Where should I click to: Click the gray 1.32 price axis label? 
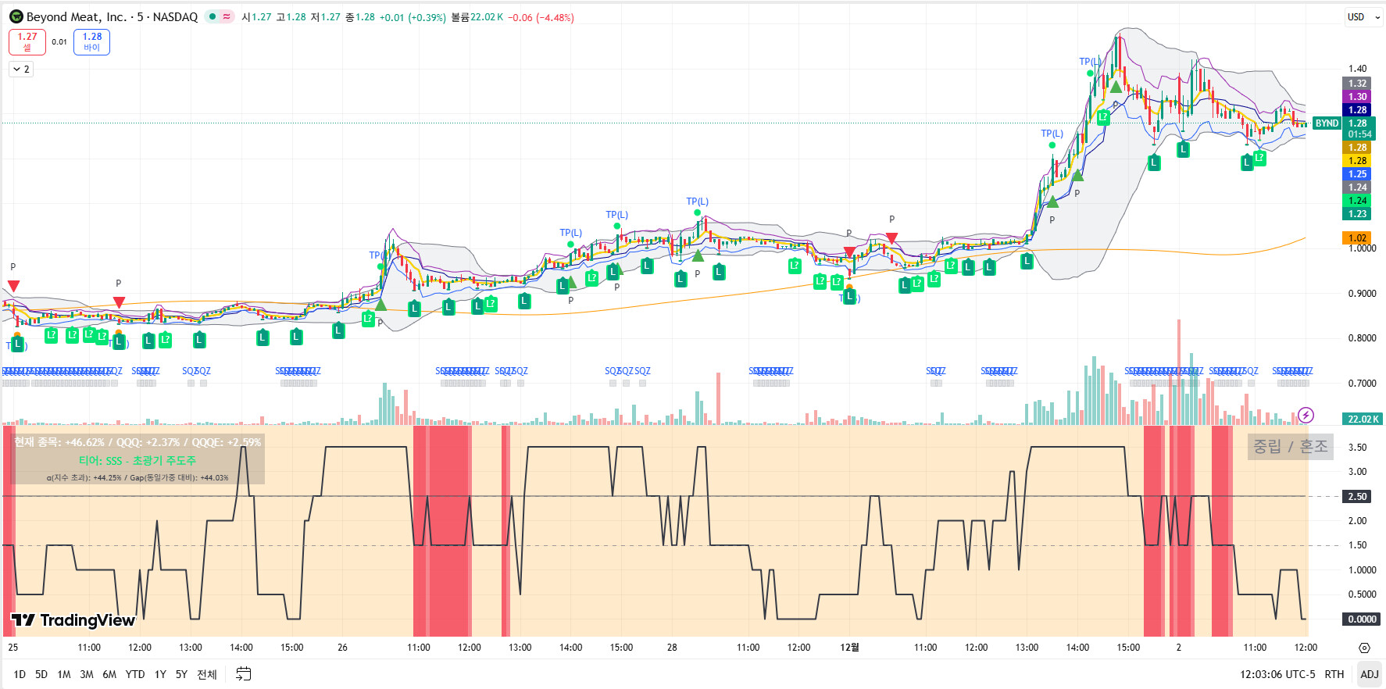point(1358,84)
